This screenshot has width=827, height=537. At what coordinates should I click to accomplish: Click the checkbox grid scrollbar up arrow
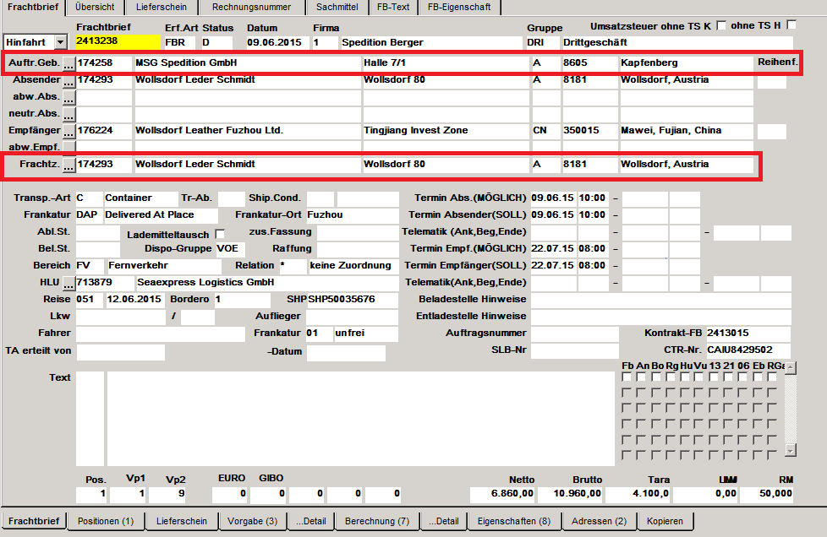790,368
